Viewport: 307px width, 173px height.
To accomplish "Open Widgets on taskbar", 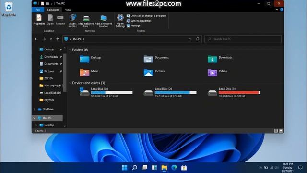I will 154,168.
